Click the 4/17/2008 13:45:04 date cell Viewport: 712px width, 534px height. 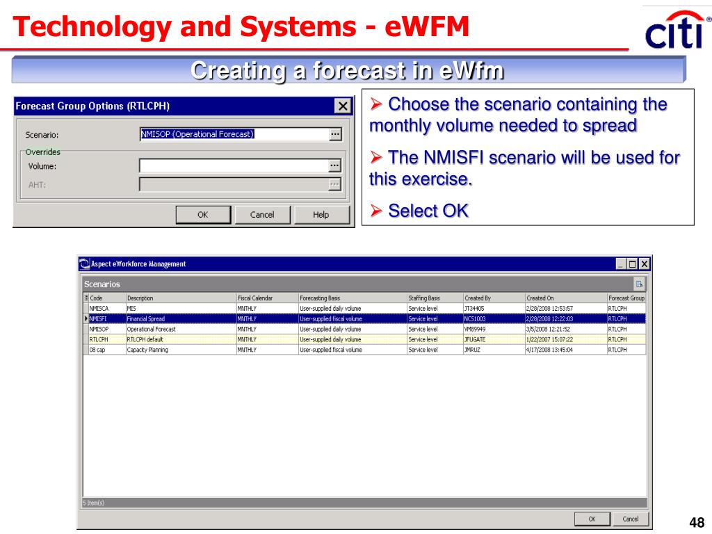coord(566,350)
